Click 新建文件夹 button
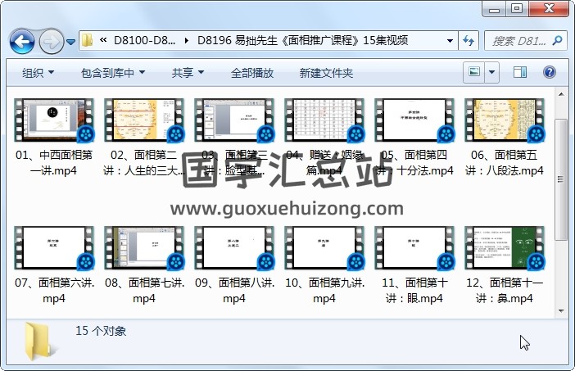Screen dimensions: 575x371 coord(326,73)
